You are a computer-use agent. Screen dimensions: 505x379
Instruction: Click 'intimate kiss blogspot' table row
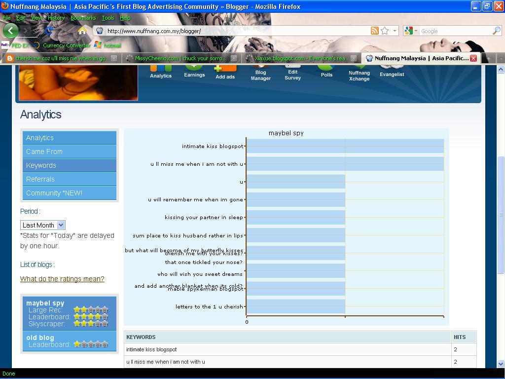(x=300, y=349)
